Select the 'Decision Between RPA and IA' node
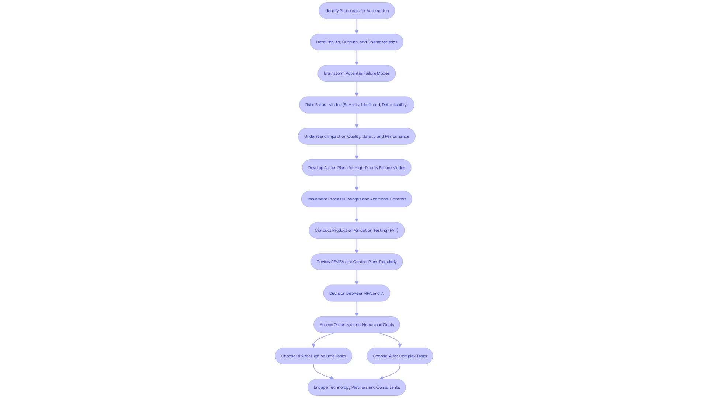Screen dimensions: 708x398 (357, 293)
